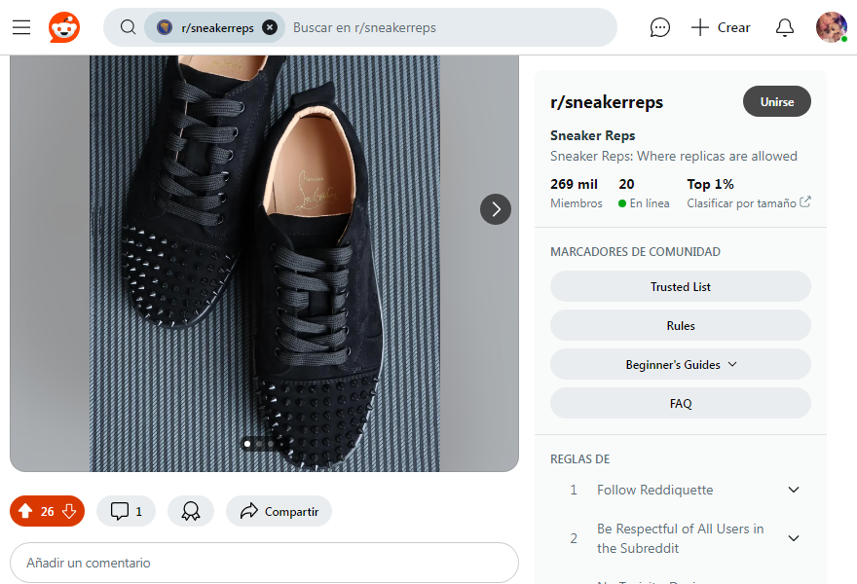Open the chat messages icon
The height and width of the screenshot is (584, 857).
(660, 27)
